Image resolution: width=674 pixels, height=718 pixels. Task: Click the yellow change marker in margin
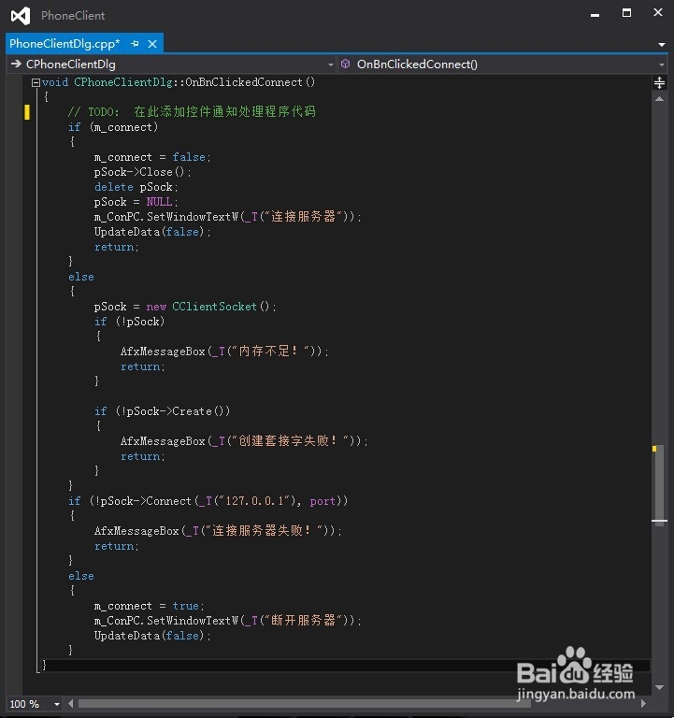pos(27,112)
